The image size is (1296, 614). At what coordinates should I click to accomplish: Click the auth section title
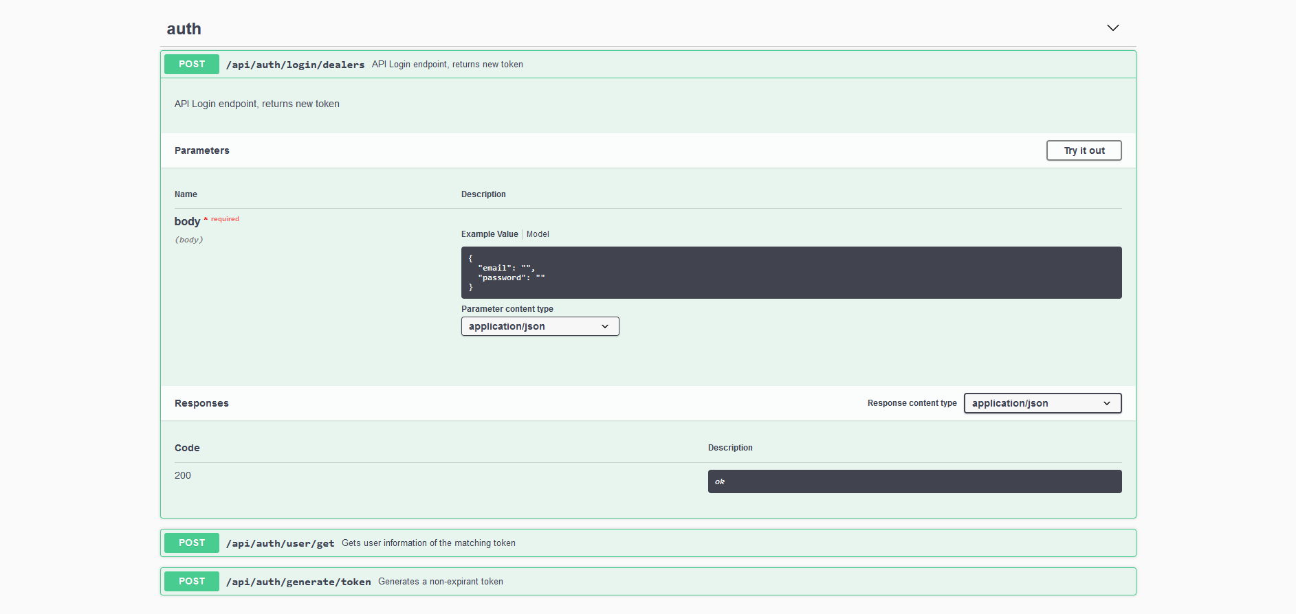[x=184, y=29]
